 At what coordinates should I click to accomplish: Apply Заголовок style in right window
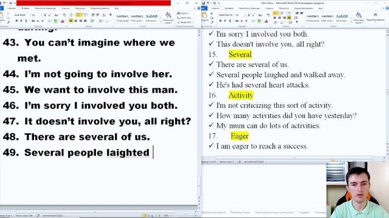coord(342,18)
